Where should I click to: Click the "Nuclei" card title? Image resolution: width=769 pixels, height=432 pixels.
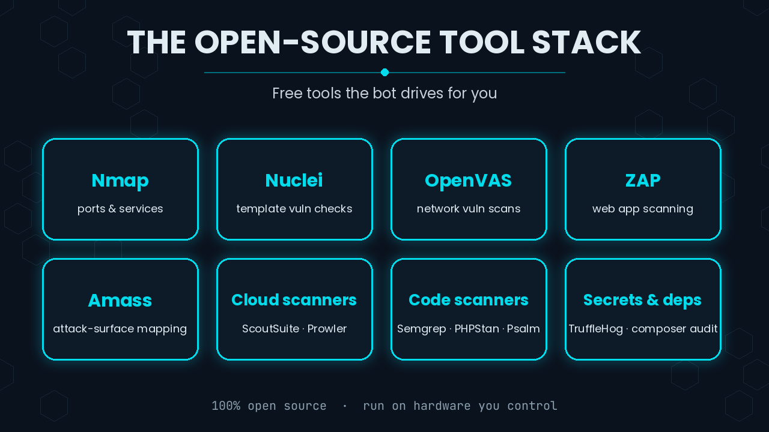[x=294, y=180]
